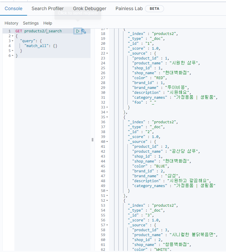Click the "match_all" line in the request editor

(40, 46)
